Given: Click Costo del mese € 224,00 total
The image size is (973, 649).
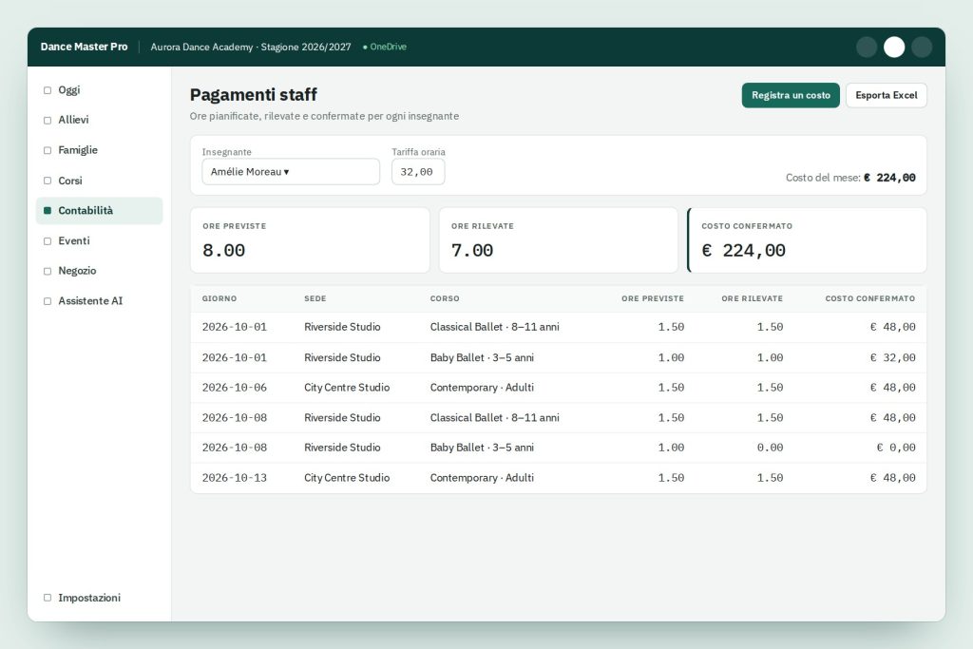Looking at the screenshot, I should [x=850, y=178].
